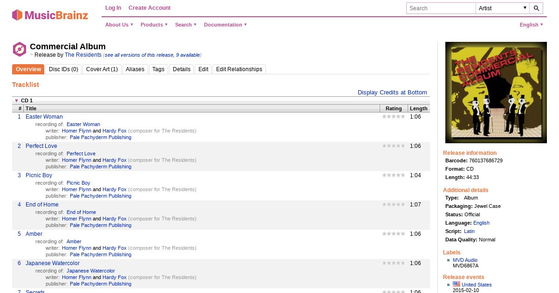The image size is (559, 293).
Task: Click Pale Pachyderm Publishing under Amber
Action: (x=101, y=254)
